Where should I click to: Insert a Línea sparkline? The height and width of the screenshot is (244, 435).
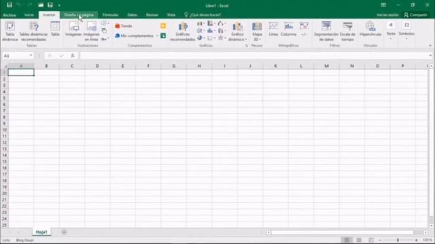coord(273,28)
